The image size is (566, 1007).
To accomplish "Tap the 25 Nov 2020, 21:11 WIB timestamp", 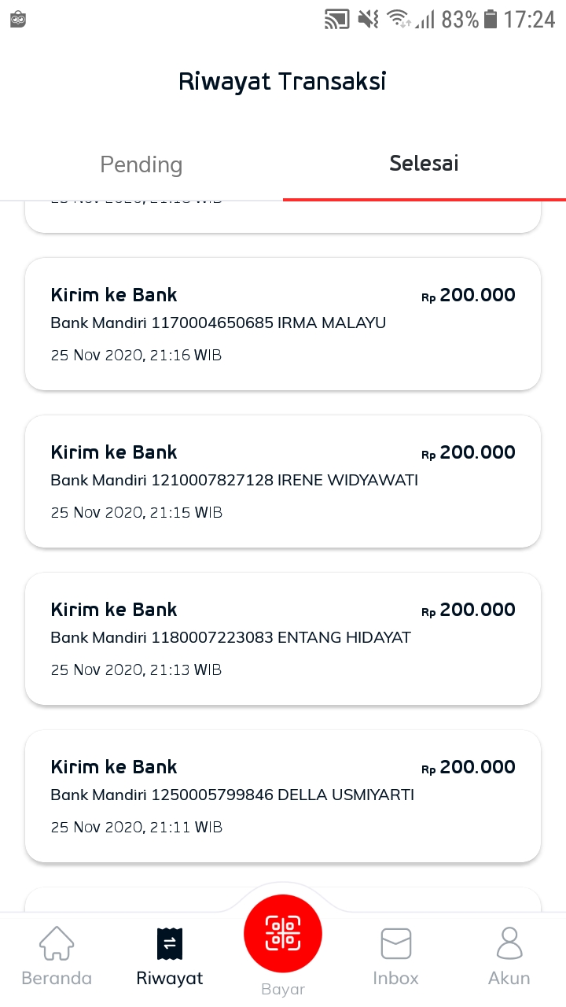I will (x=137, y=828).
